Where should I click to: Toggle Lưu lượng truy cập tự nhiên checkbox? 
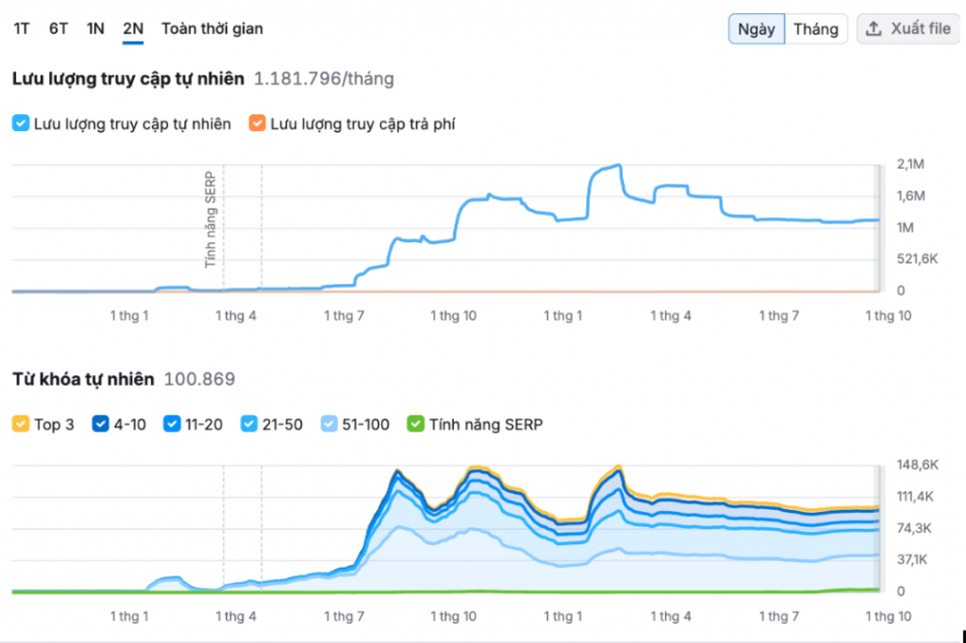21,124
